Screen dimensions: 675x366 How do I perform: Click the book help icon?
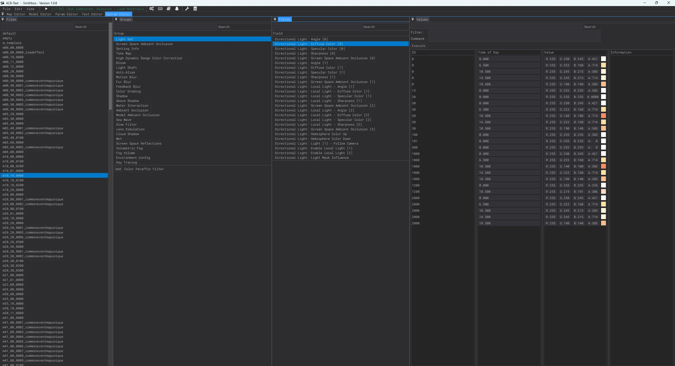click(x=169, y=9)
